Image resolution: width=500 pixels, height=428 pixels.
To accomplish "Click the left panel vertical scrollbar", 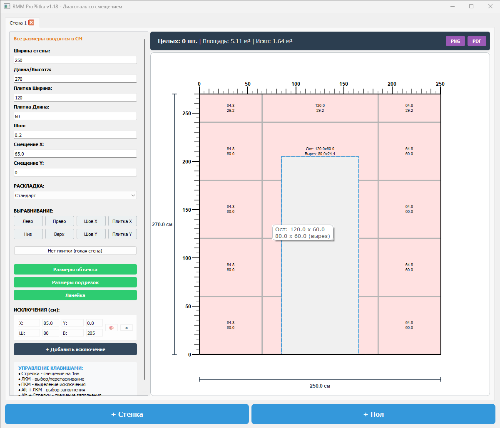I will 144,208.
